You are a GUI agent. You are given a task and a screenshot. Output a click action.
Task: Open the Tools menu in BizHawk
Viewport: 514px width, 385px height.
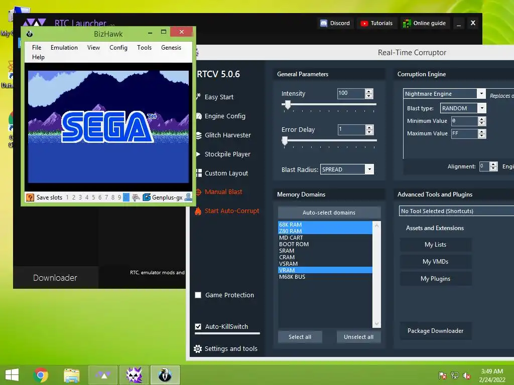pyautogui.click(x=144, y=48)
